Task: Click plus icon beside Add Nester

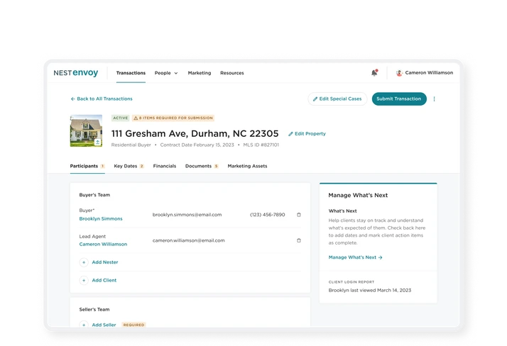Action: click(x=84, y=262)
